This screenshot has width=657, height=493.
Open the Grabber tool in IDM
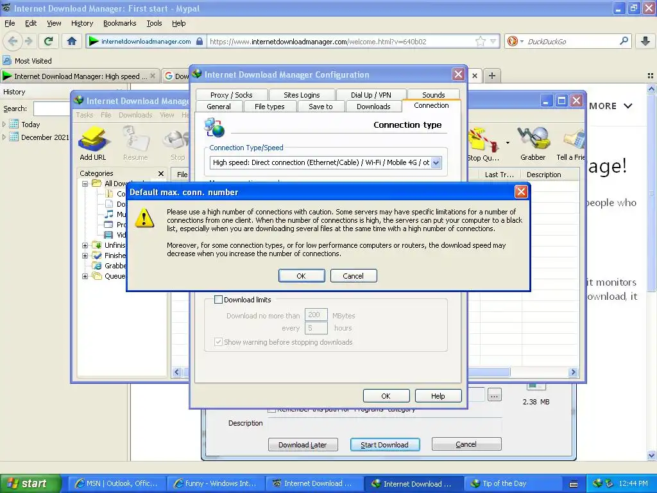[533, 144]
